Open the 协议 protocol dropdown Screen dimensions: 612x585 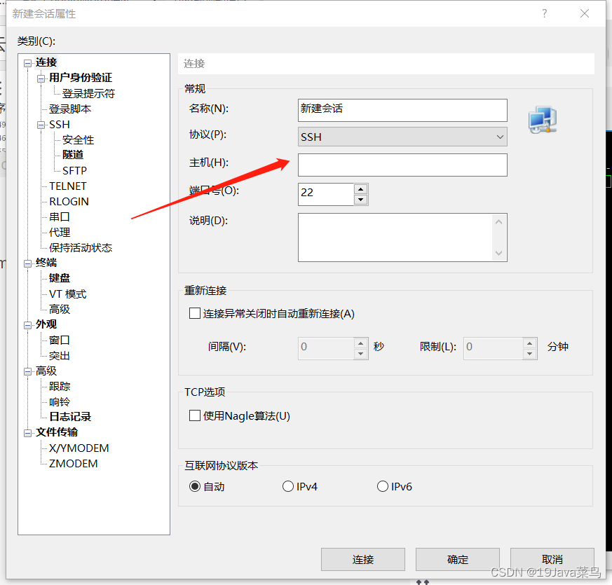point(500,137)
